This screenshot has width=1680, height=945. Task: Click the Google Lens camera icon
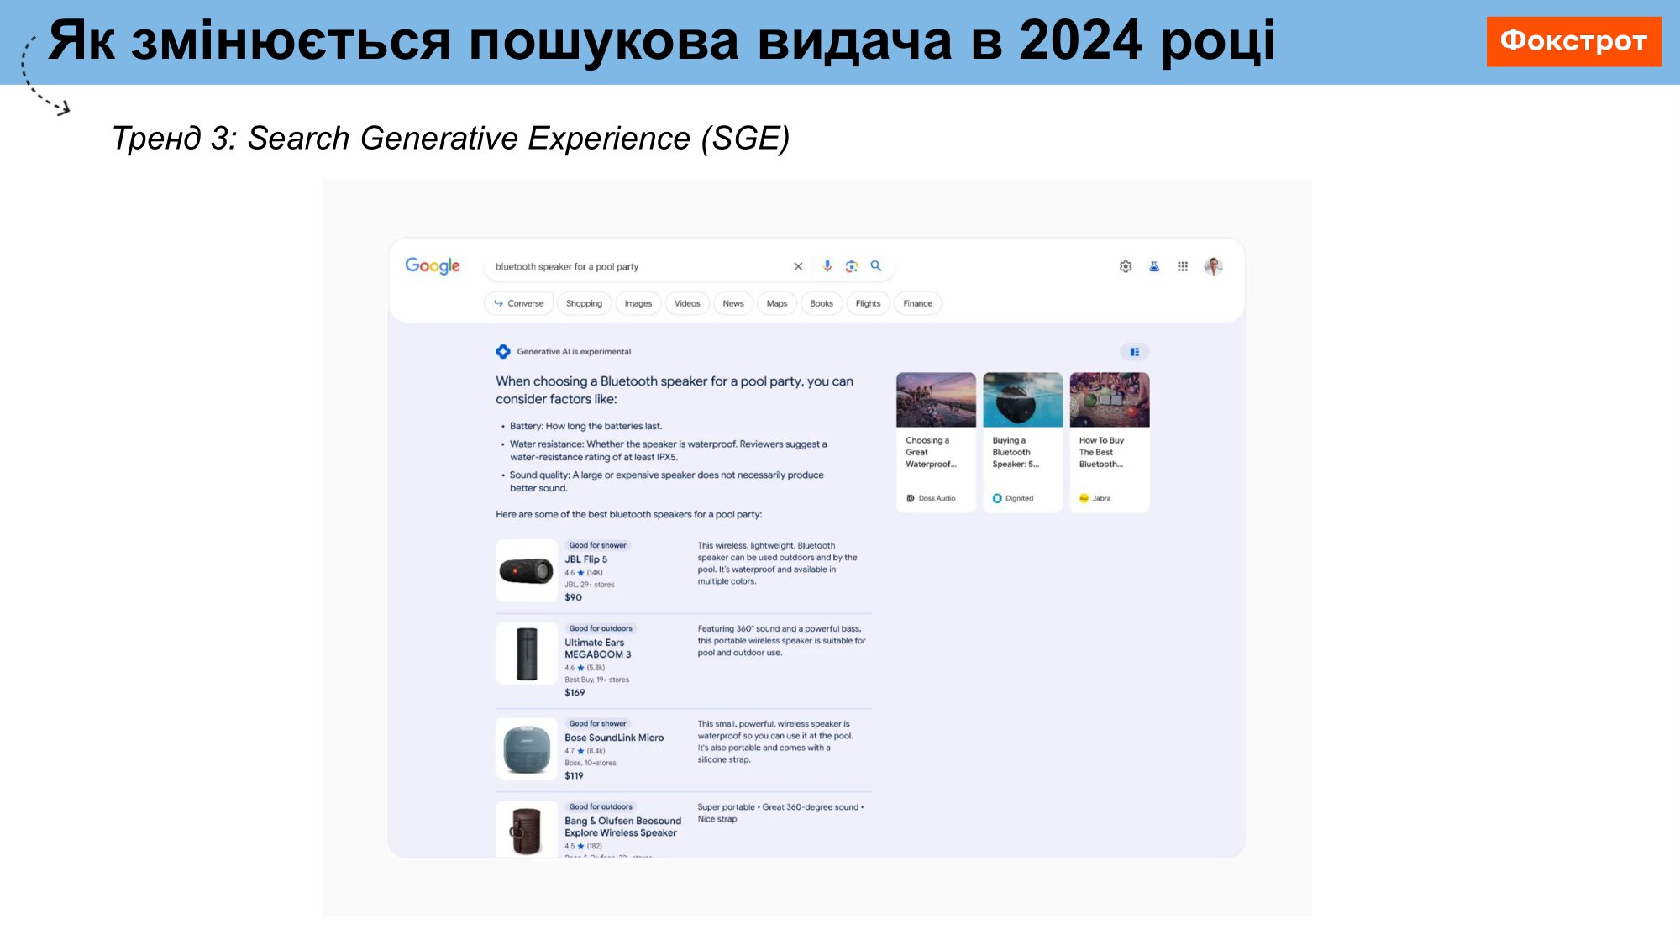852,266
